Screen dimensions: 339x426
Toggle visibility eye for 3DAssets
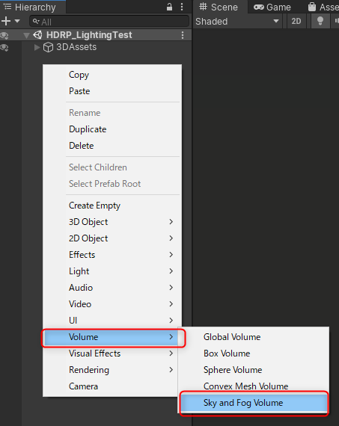(x=4, y=48)
